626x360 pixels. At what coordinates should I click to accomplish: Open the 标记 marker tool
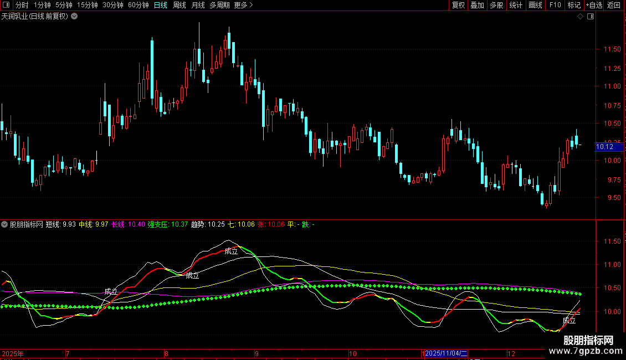[574, 5]
